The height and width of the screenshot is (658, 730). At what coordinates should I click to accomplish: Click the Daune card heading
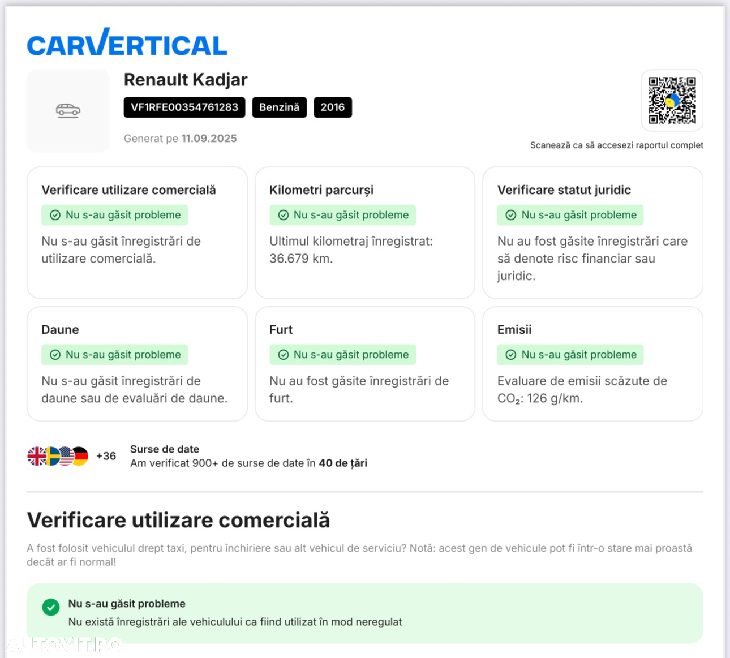coord(60,330)
